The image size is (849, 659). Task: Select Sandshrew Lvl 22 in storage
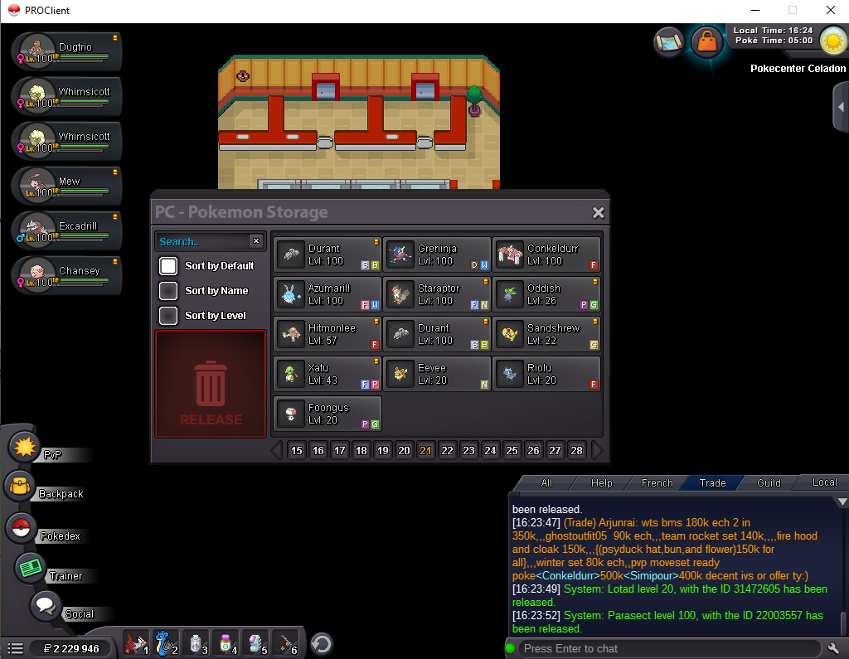[546, 334]
